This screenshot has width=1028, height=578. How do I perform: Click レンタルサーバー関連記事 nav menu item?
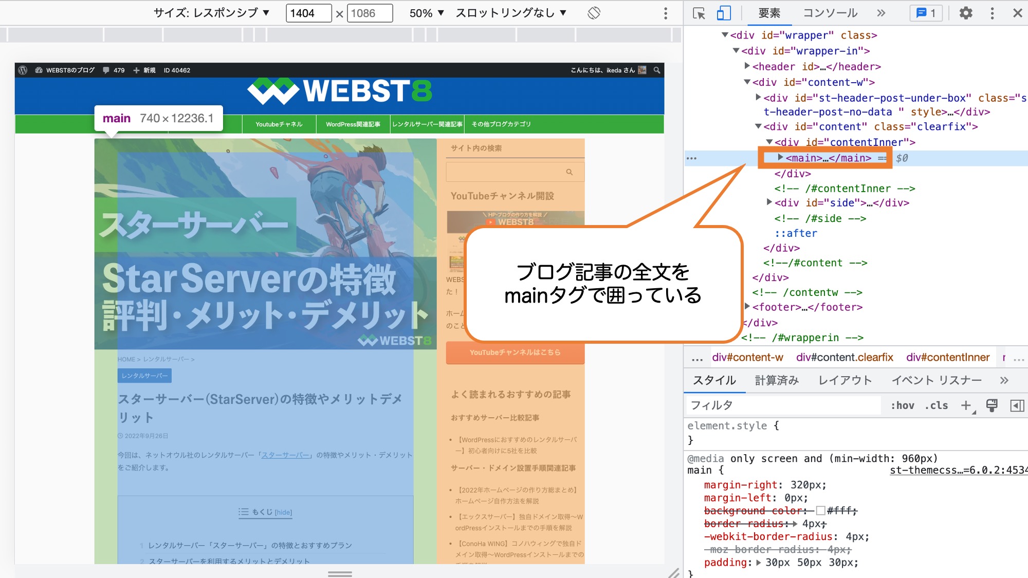[x=427, y=124]
